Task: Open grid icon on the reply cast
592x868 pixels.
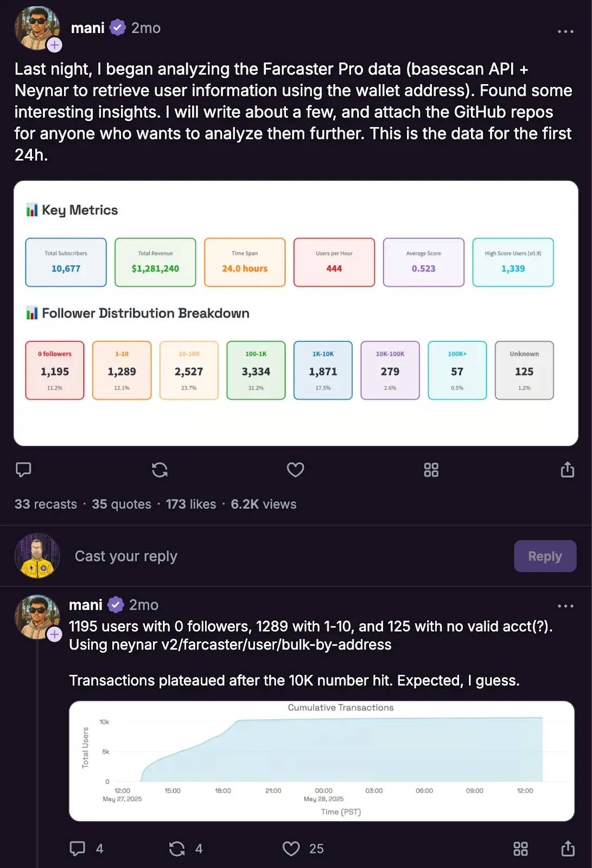Action: (520, 848)
